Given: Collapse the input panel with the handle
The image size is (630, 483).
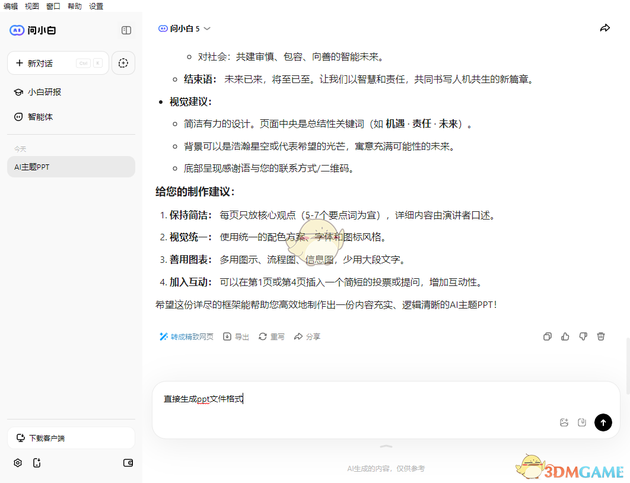Looking at the screenshot, I should [x=386, y=447].
